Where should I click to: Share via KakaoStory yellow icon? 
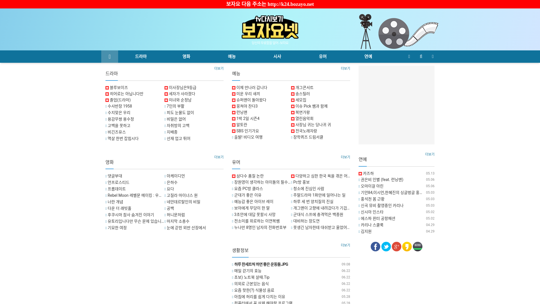[407, 247]
